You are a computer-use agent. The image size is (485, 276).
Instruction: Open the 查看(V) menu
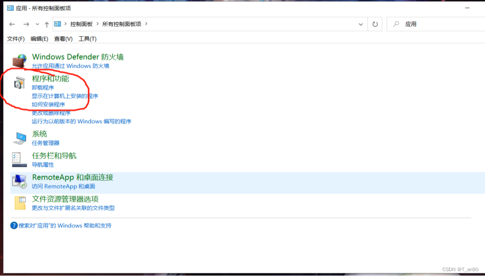point(63,39)
